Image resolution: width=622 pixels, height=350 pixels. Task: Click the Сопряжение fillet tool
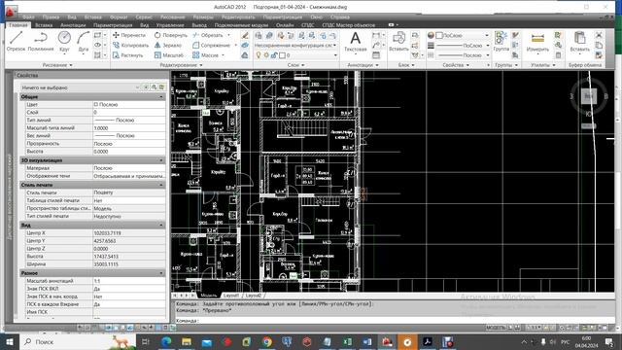click(212, 46)
